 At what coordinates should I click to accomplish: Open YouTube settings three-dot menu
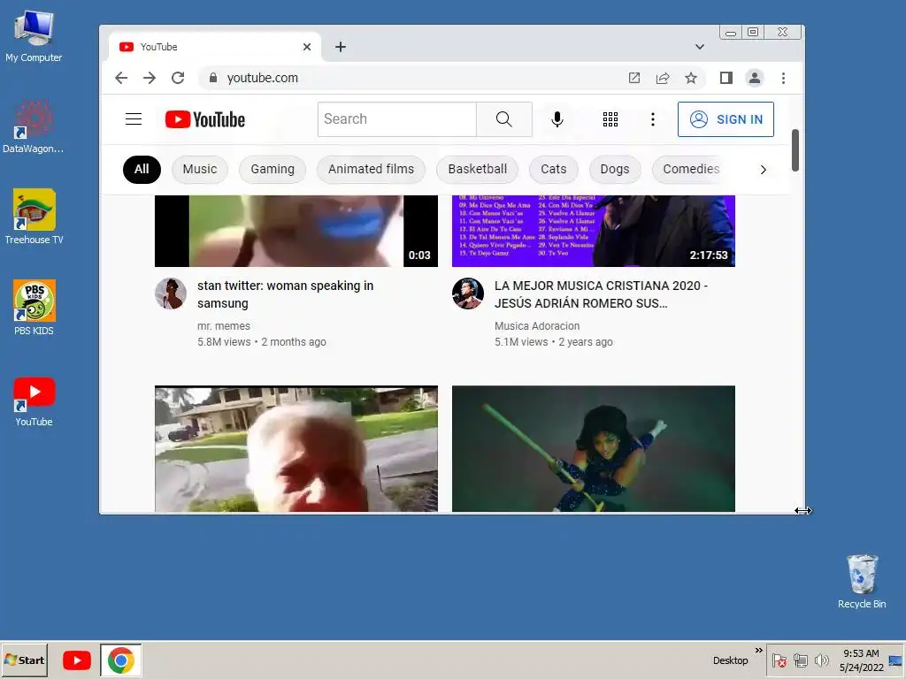point(652,119)
